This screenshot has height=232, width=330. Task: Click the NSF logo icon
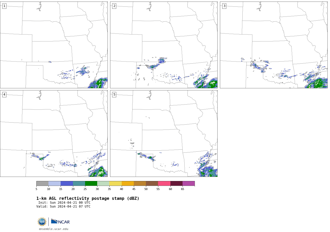click(42, 222)
